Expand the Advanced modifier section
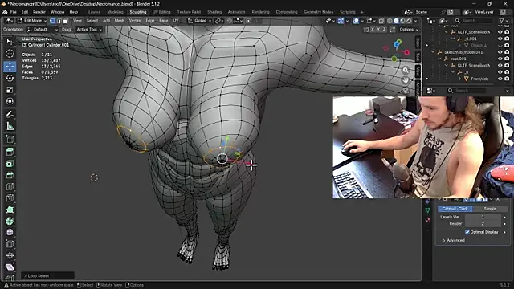The image size is (514, 289). coord(454,240)
